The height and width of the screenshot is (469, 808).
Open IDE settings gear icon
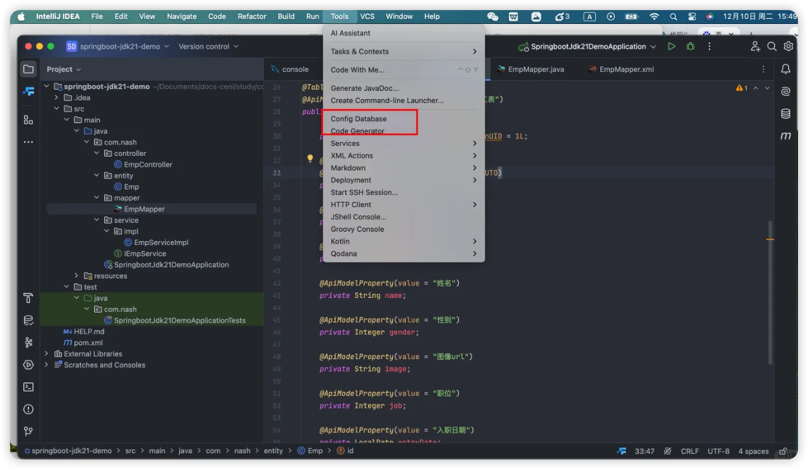[788, 47]
